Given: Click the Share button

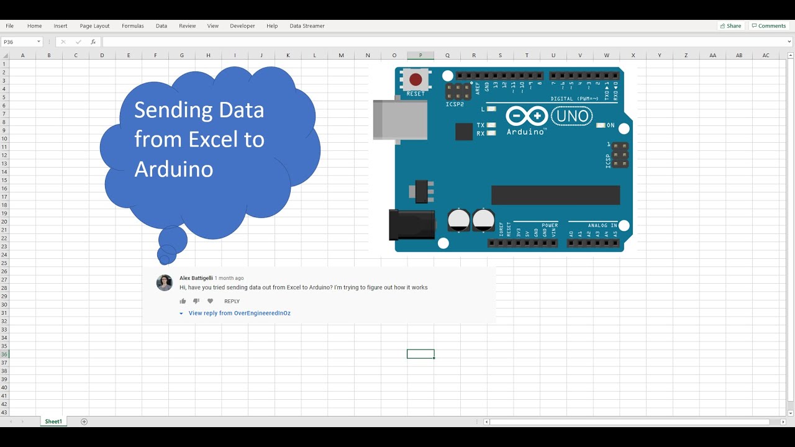Looking at the screenshot, I should point(730,26).
